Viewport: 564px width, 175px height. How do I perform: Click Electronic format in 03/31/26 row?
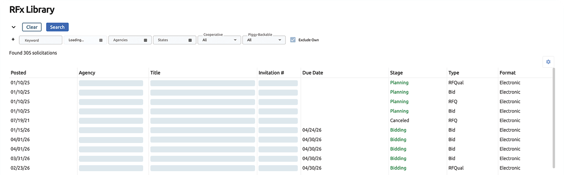pos(510,158)
